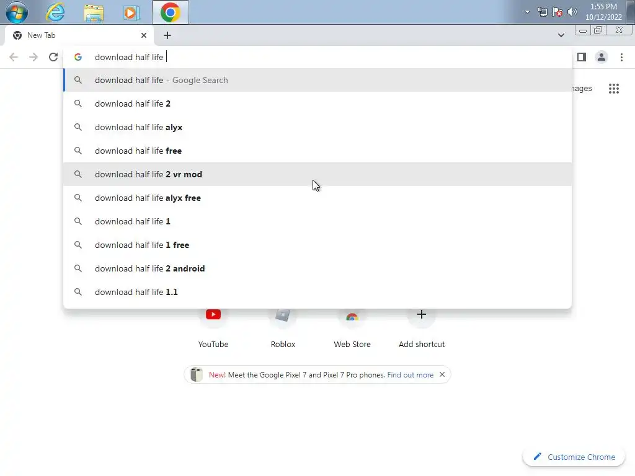Choose suggestion 'download half life 2'
The image size is (635, 476).
[317, 104]
